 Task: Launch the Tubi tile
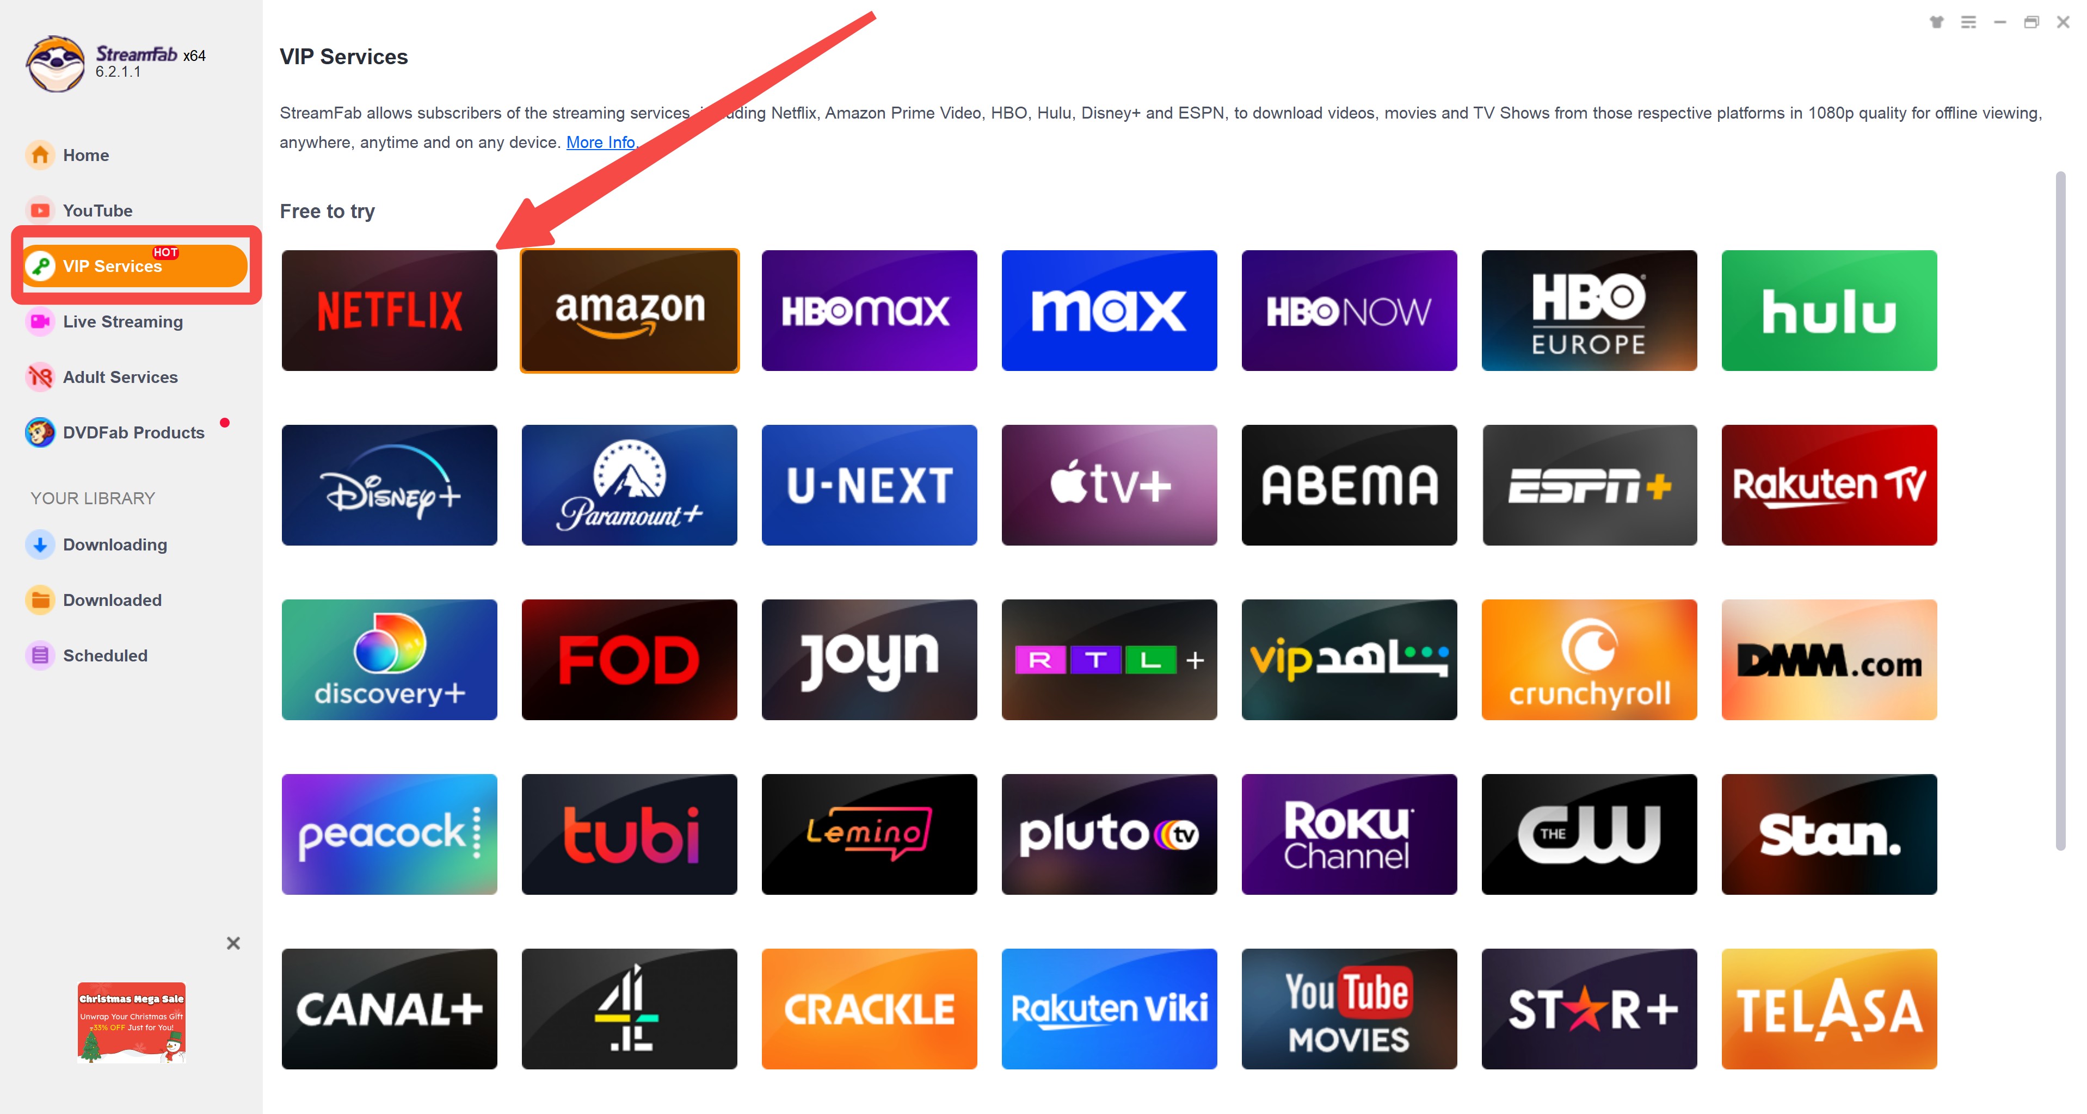[630, 835]
